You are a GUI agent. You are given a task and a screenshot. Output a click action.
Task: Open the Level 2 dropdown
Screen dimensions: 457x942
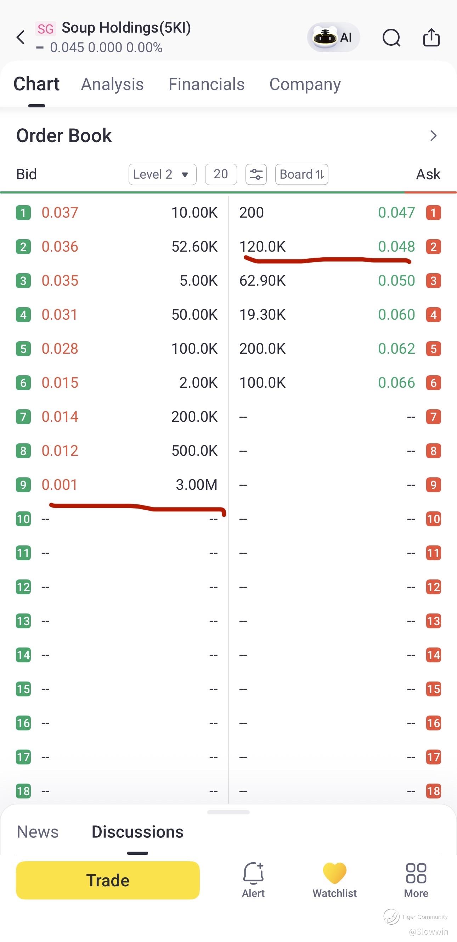[162, 174]
